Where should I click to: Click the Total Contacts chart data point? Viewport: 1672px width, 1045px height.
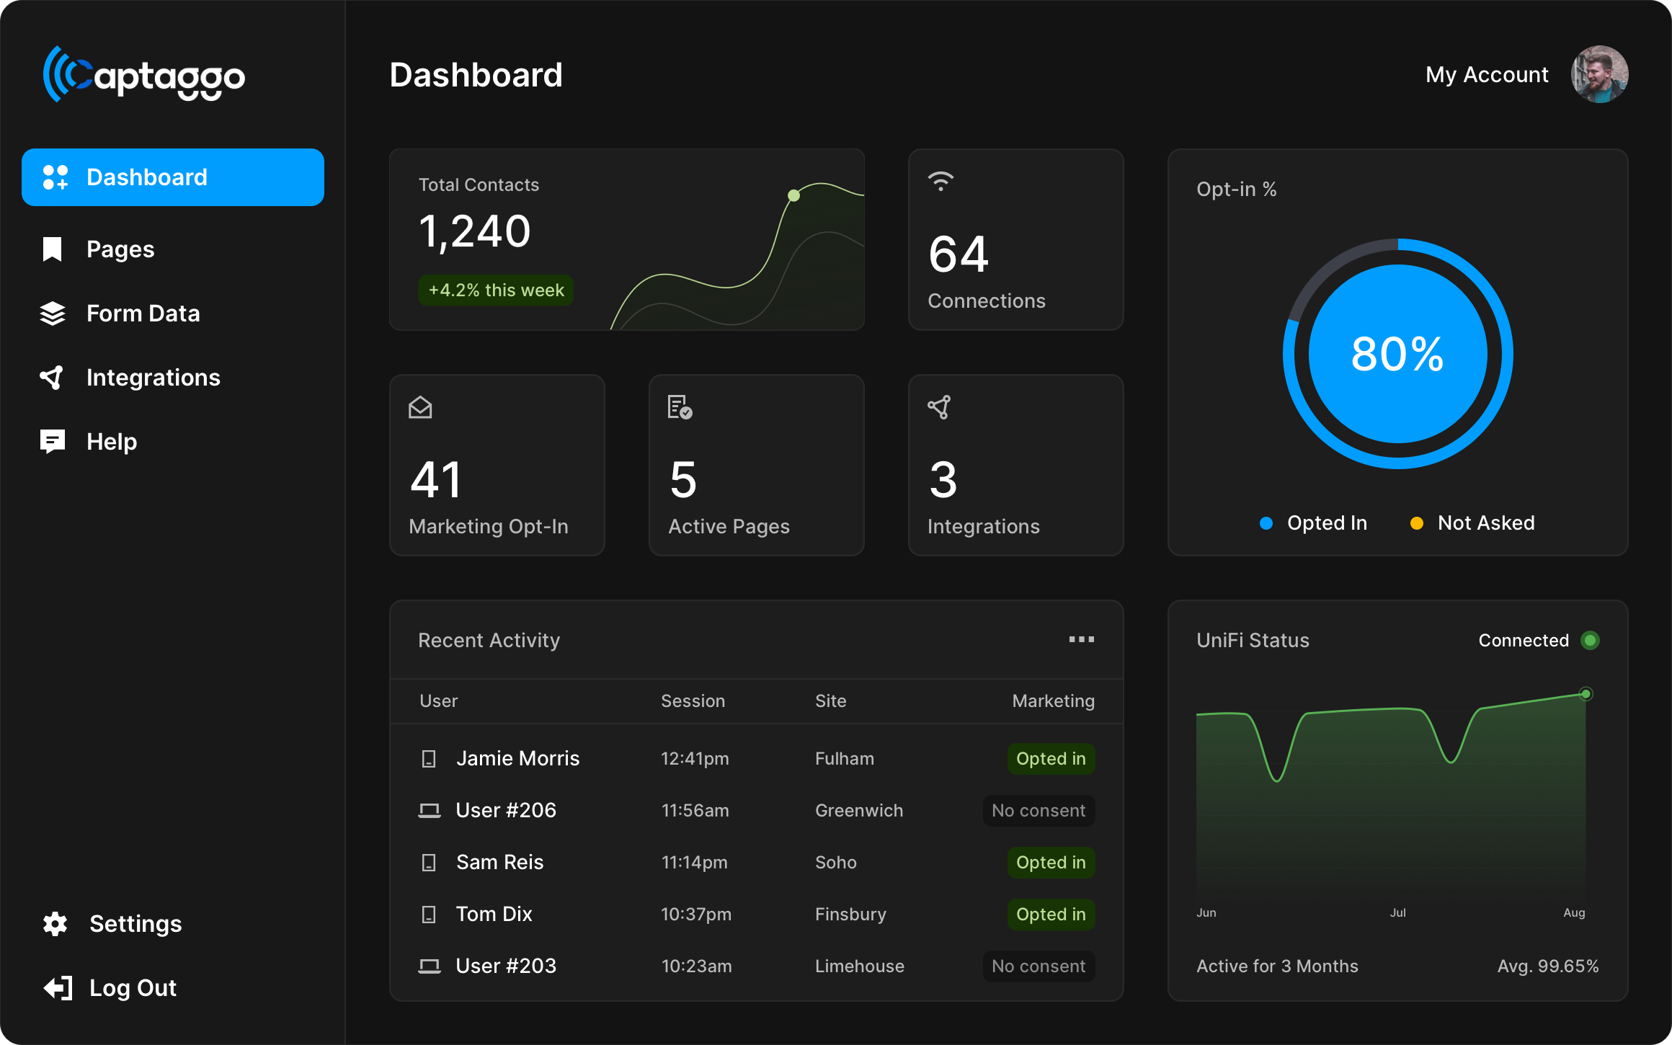(x=793, y=195)
